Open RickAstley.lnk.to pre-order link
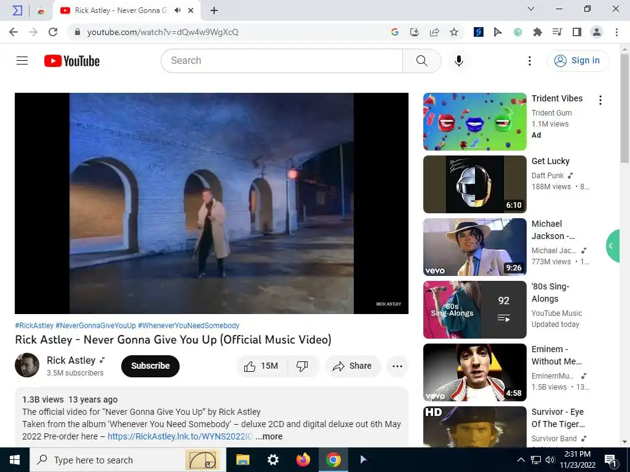The image size is (630, 472). coord(180,436)
